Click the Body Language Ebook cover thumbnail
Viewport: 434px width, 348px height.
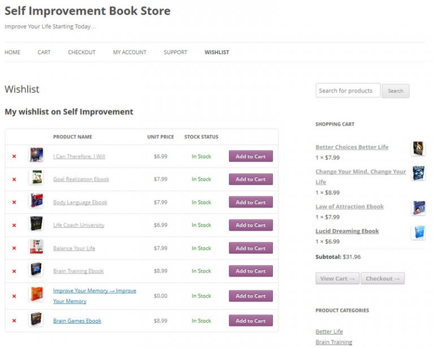[x=37, y=201]
